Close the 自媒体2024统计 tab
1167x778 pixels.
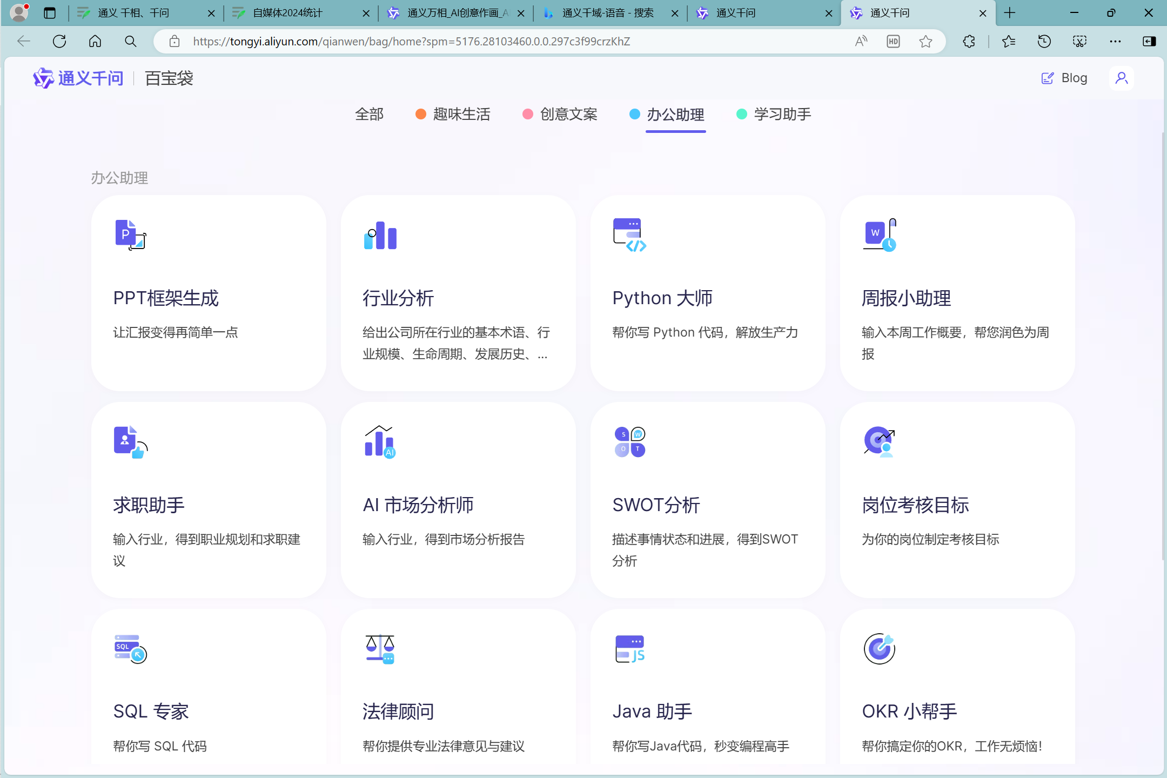coord(366,13)
